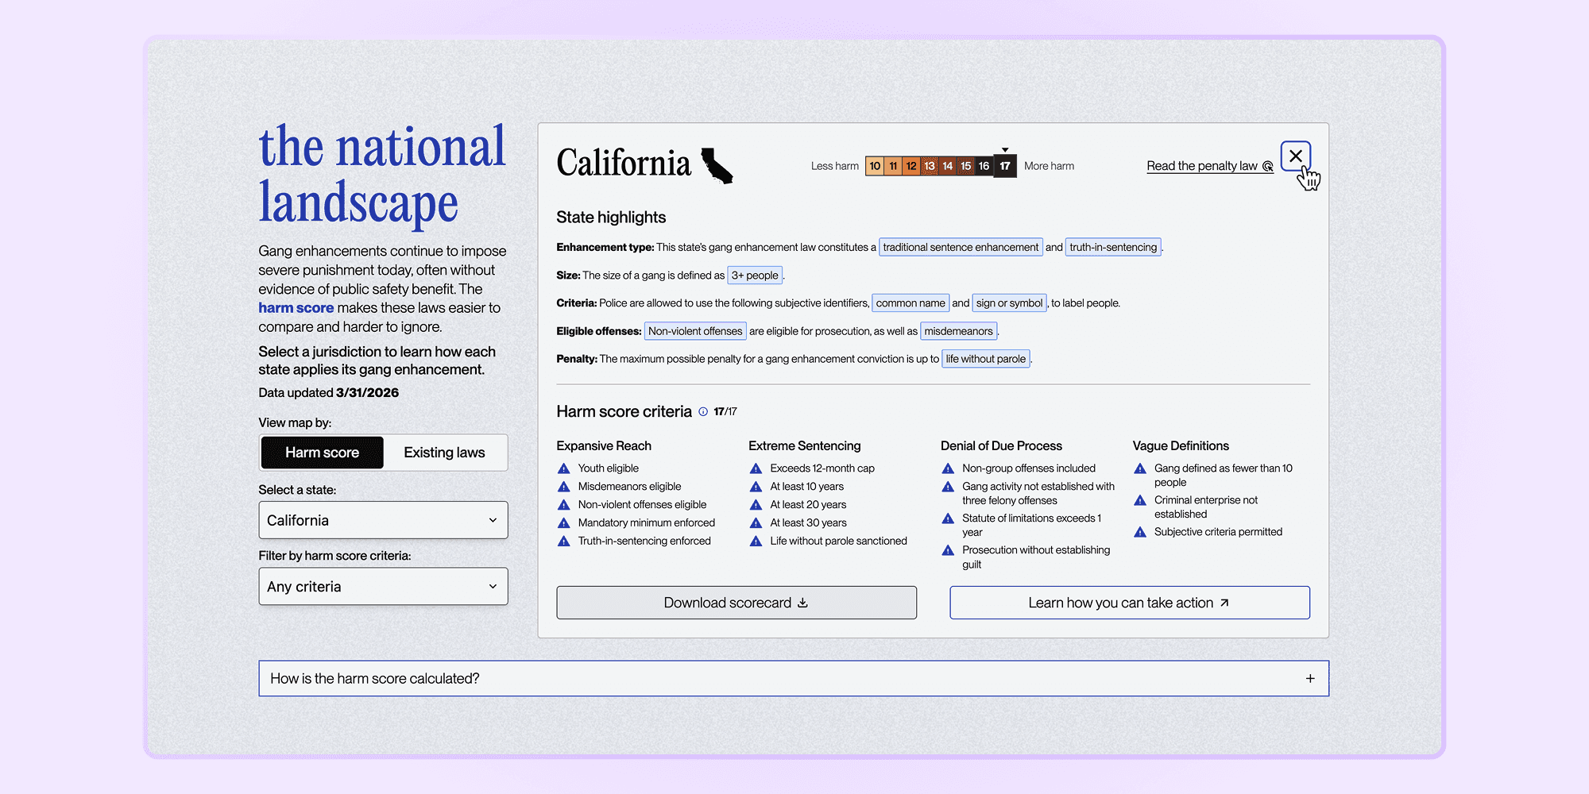
Task: Click warning triangle beside At least 30 years
Action: coord(756,523)
